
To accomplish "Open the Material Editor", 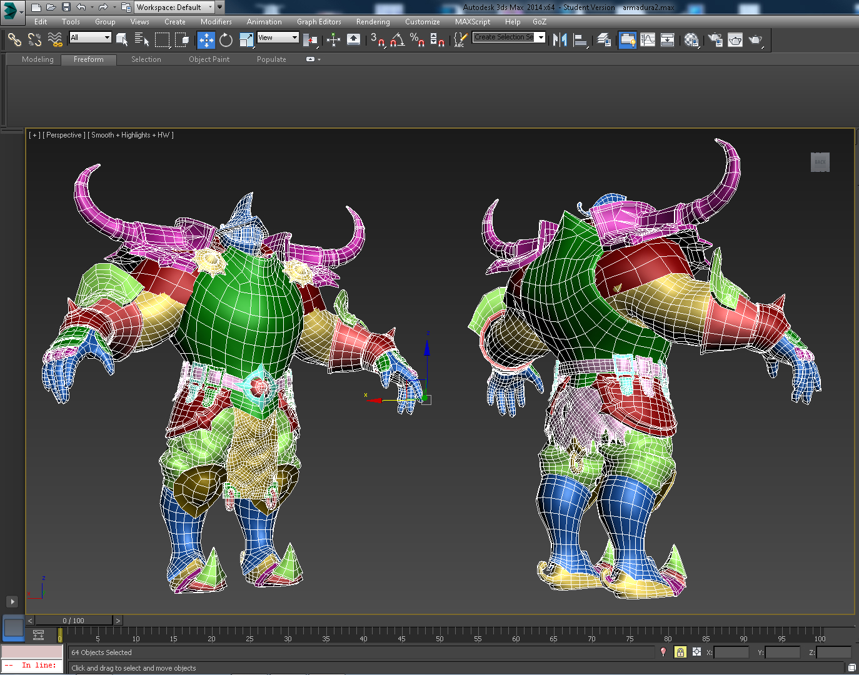I will click(691, 40).
